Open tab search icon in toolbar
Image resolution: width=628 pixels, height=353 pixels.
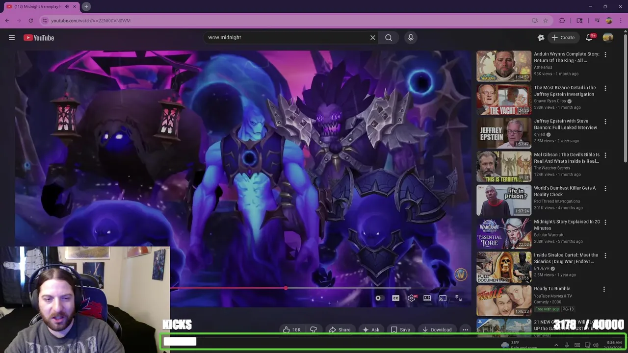(x=579, y=21)
